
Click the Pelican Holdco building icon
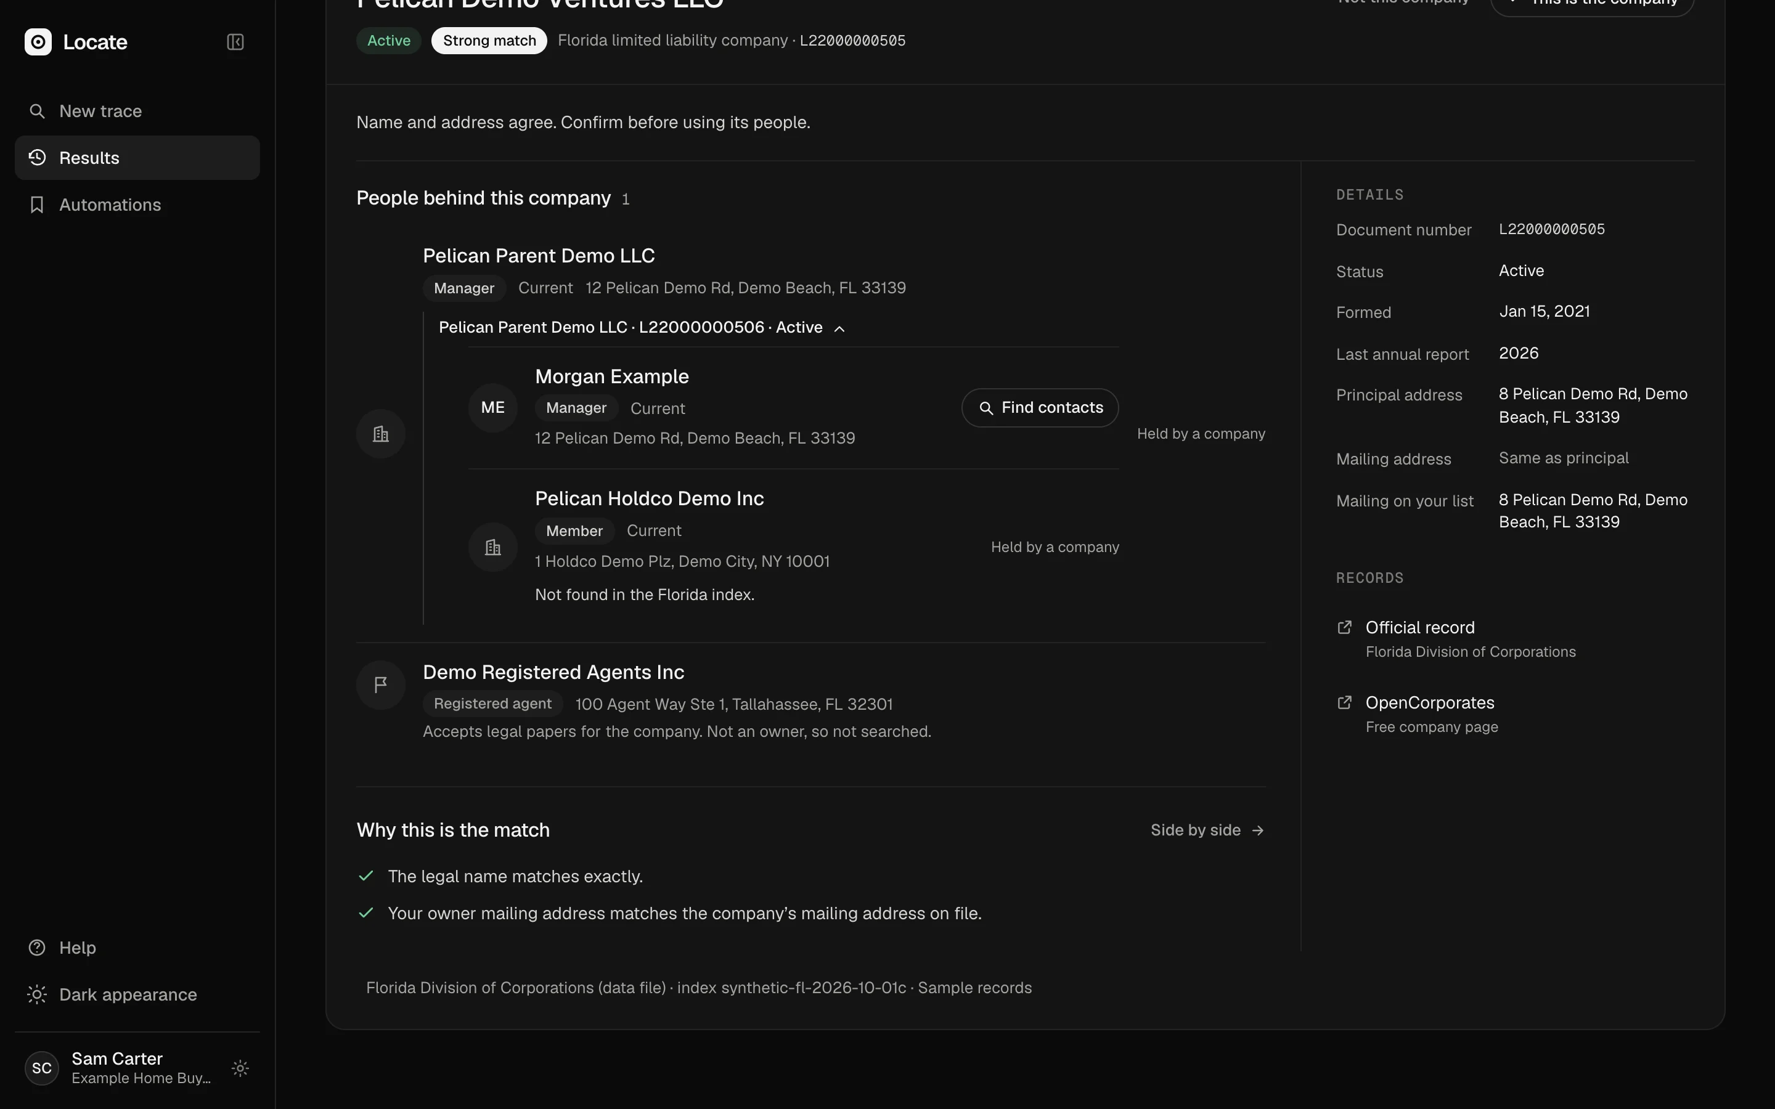pyautogui.click(x=493, y=547)
